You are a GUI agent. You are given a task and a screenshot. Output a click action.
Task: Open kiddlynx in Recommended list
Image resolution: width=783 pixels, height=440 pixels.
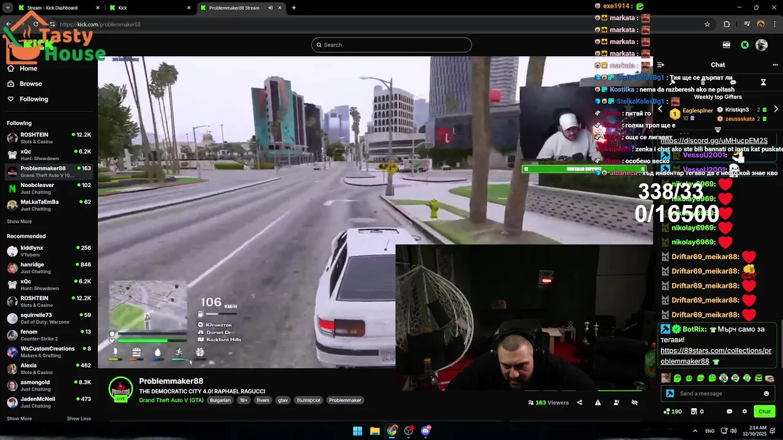point(49,251)
